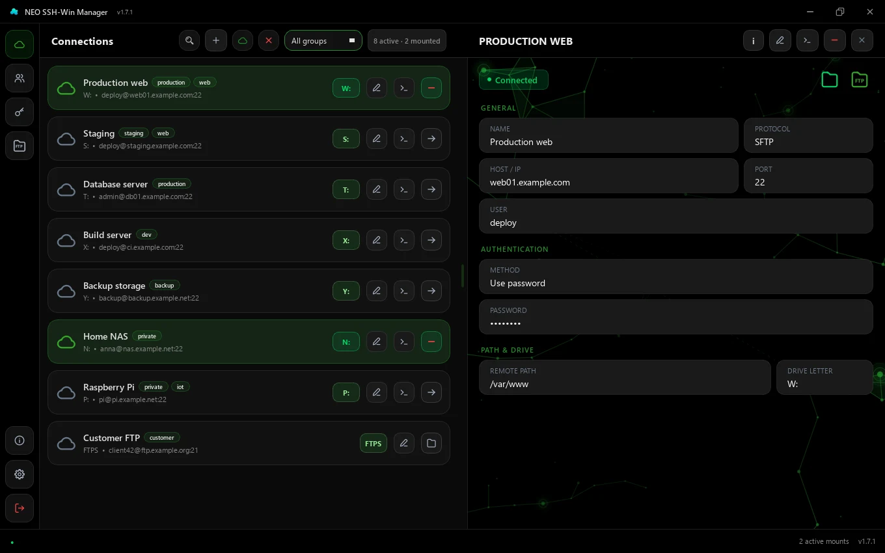
Task: Click the NAME field showing Production web
Action: (x=609, y=135)
